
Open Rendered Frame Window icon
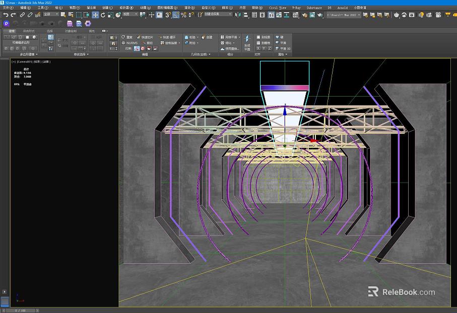click(x=312, y=15)
